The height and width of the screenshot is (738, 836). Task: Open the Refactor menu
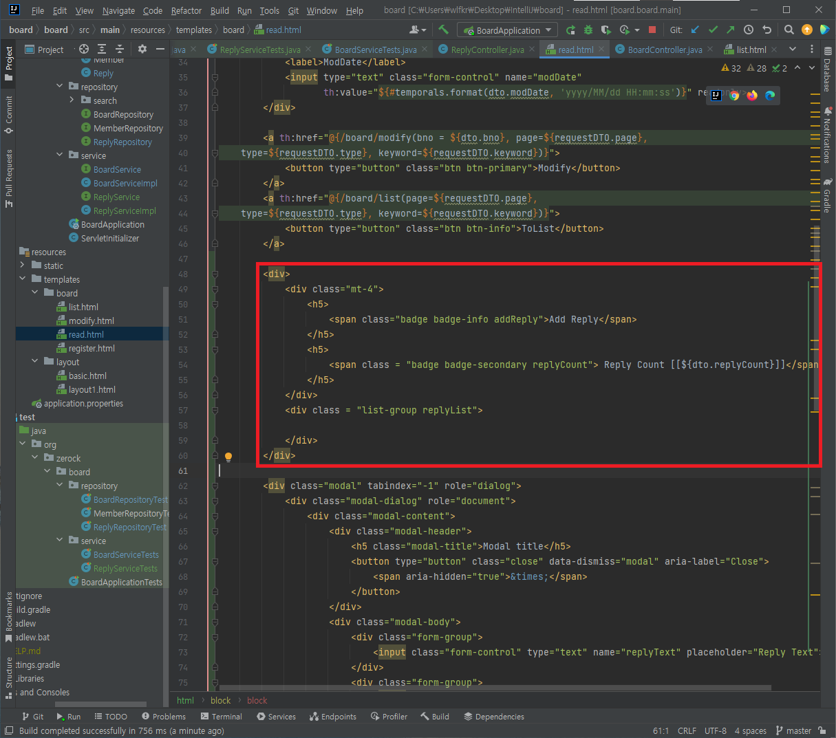[x=186, y=10]
